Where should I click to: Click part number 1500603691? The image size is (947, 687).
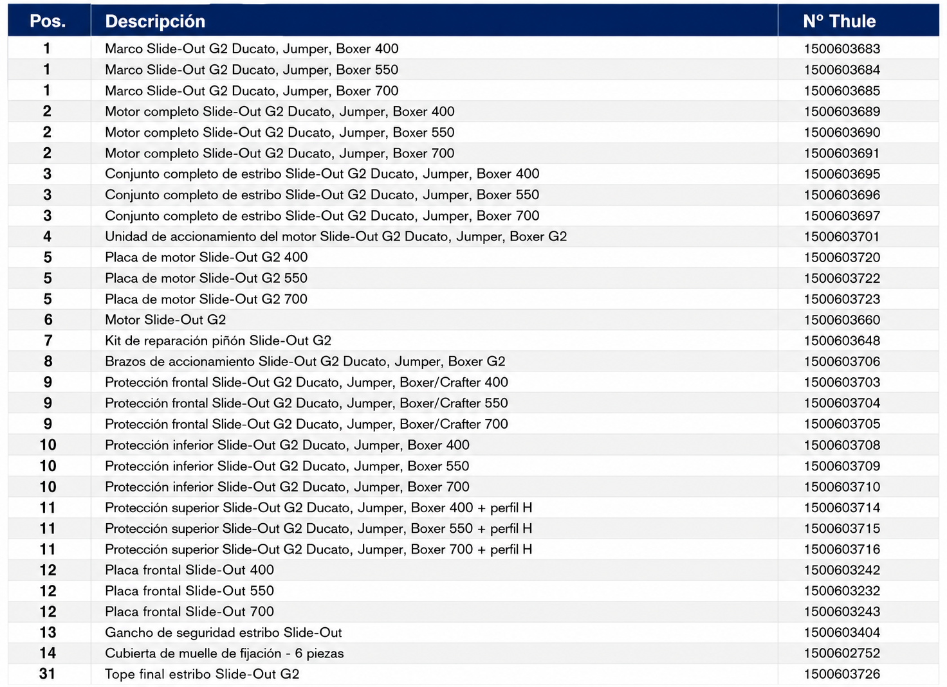[x=841, y=153]
